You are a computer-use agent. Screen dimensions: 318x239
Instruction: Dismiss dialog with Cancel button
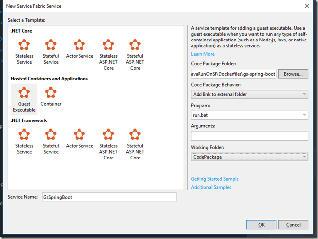pyautogui.click(x=293, y=225)
